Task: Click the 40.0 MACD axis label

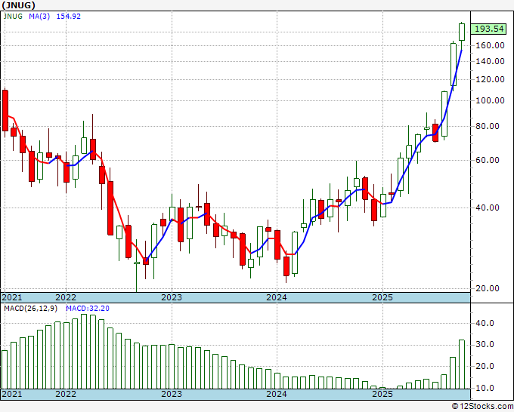Action: pos(485,323)
